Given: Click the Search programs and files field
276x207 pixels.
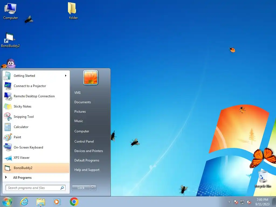Looking at the screenshot, I should (35, 188).
